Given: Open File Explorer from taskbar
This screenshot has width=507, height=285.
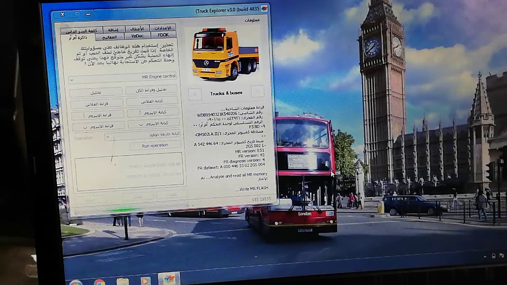Looking at the screenshot, I should [x=123, y=281].
